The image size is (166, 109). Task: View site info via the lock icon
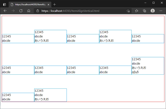pyautogui.click(x=38, y=11)
